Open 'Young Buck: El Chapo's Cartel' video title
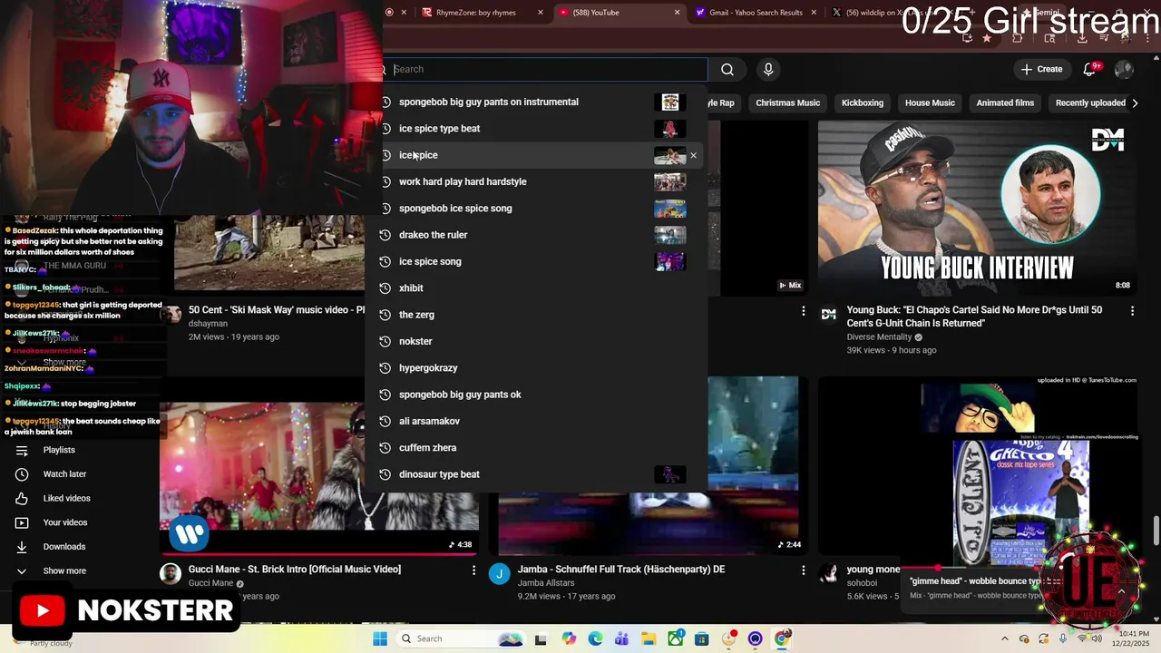The width and height of the screenshot is (1161, 653). point(974,317)
